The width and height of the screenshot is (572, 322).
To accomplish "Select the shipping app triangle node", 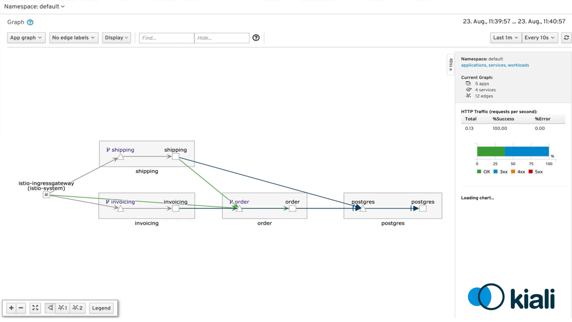I will tap(120, 157).
